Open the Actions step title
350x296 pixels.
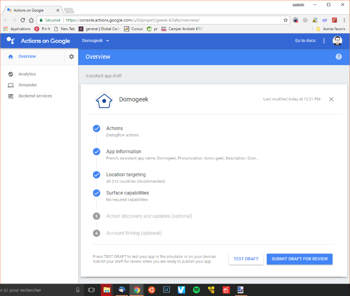pos(114,128)
